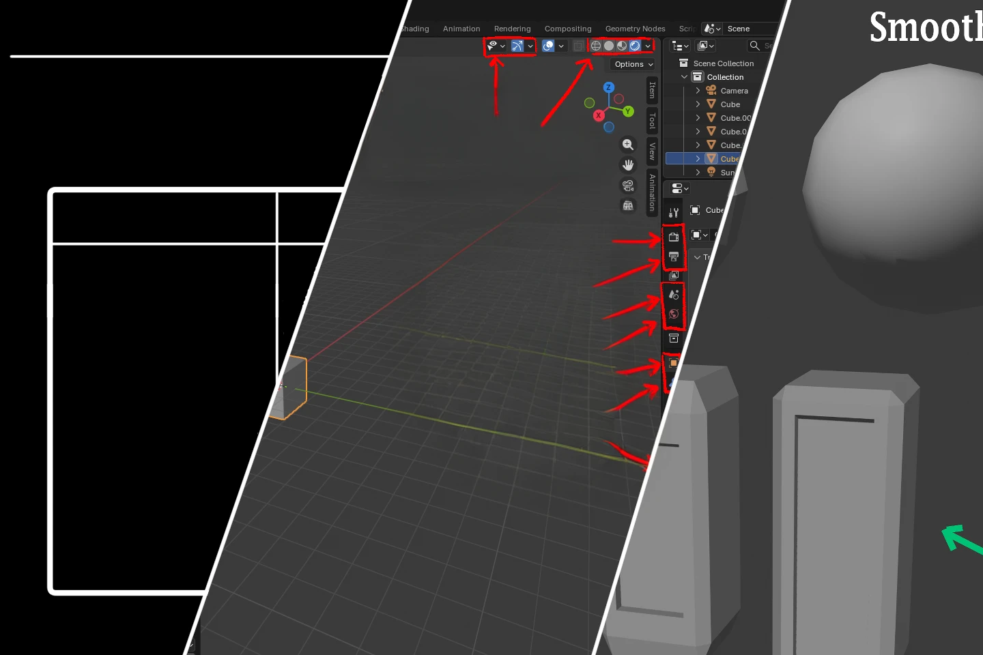The image size is (983, 655).
Task: Open the View sidebar tab
Action: click(652, 151)
